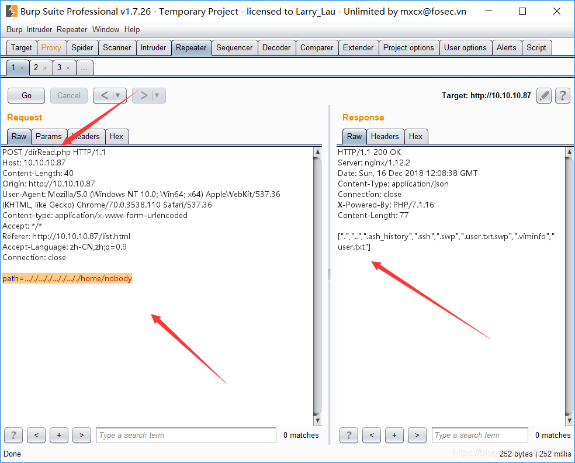Switch to the Target tab
The height and width of the screenshot is (463, 575).
point(22,48)
